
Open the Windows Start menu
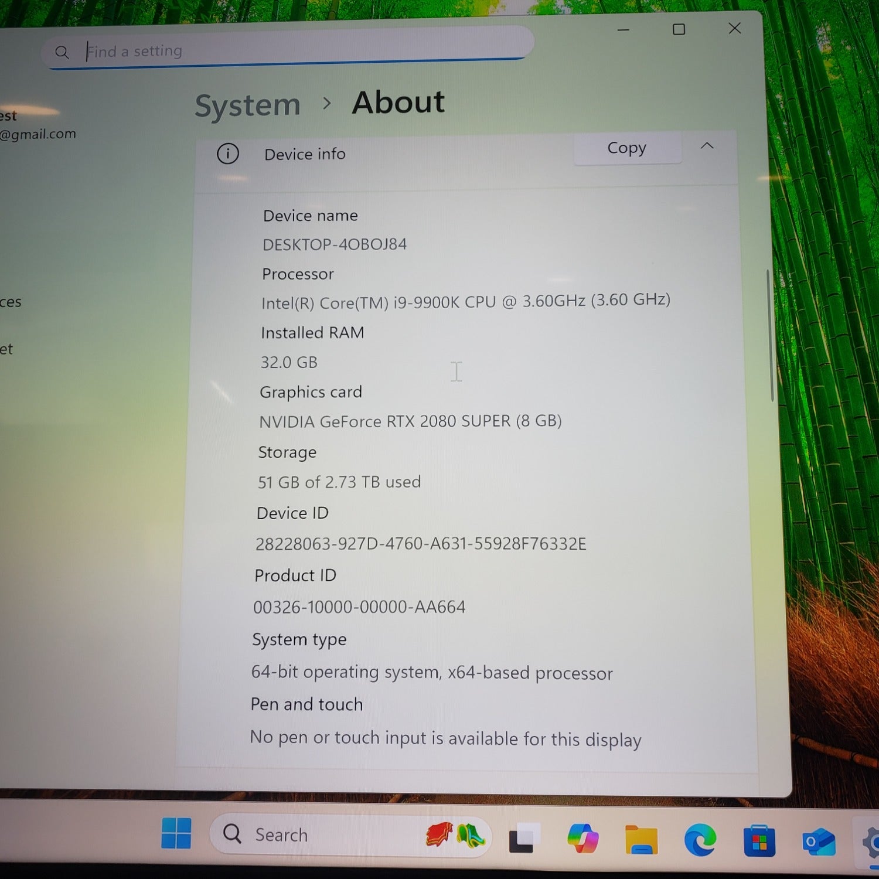tap(176, 833)
